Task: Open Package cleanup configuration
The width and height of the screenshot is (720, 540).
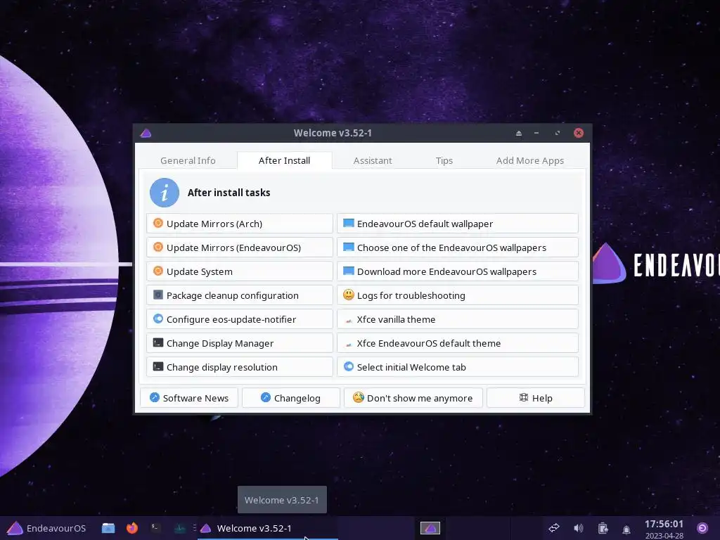Action: pos(239,295)
